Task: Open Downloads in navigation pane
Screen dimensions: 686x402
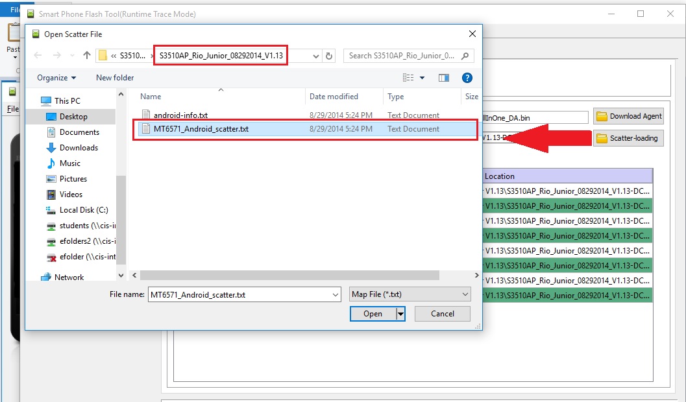Action: pyautogui.click(x=79, y=148)
